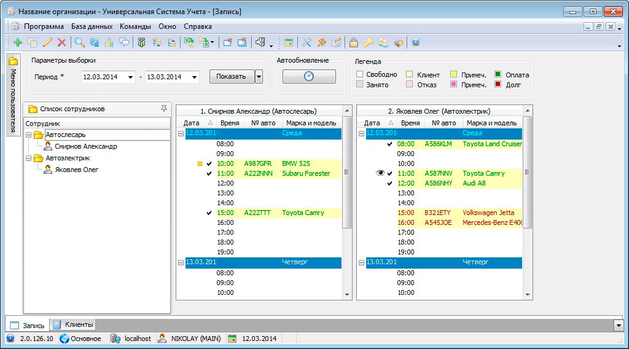
Task: Click the magnifying glass search icon
Action: coord(79,42)
